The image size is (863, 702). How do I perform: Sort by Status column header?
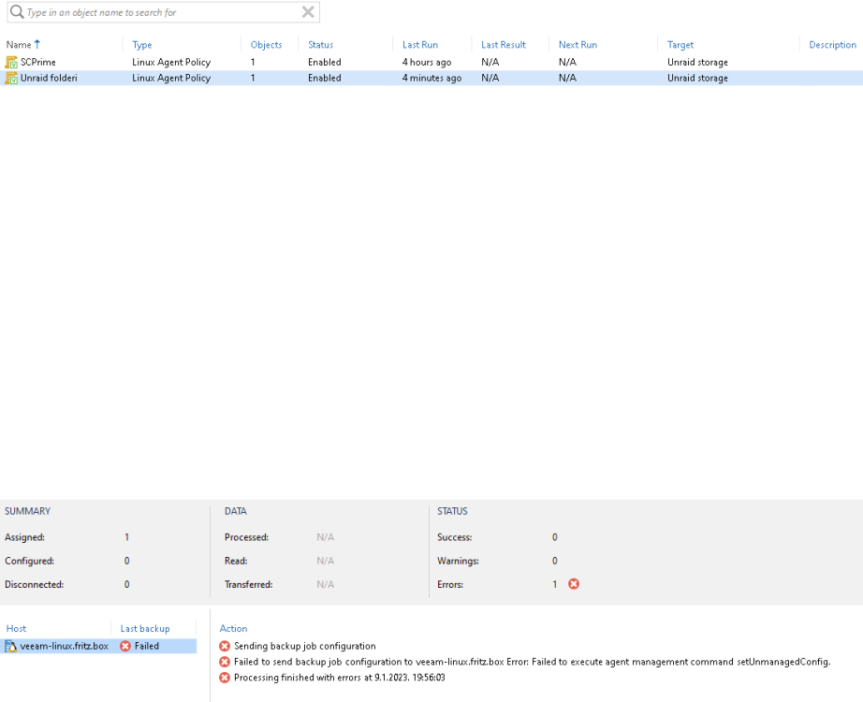[320, 45]
